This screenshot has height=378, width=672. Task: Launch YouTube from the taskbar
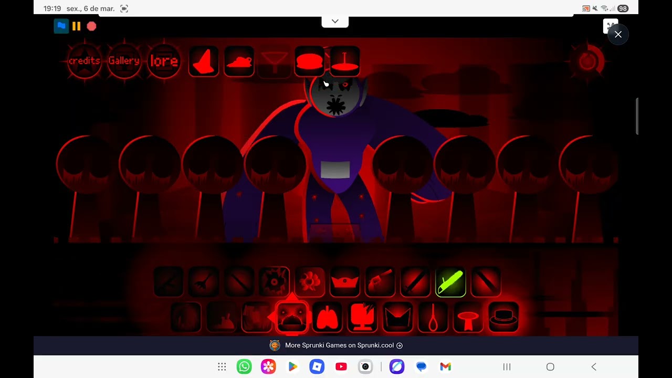pos(341,367)
